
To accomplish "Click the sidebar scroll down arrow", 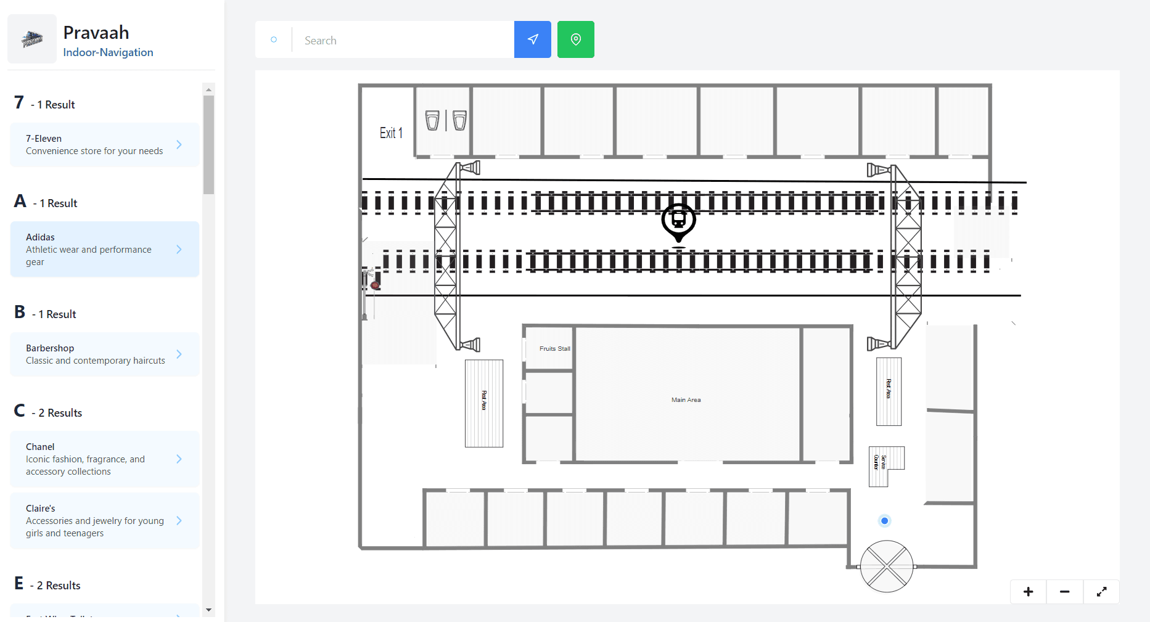I will point(208,610).
